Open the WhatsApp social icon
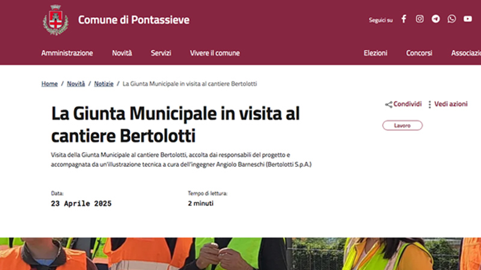The height and width of the screenshot is (270, 481). [x=452, y=19]
